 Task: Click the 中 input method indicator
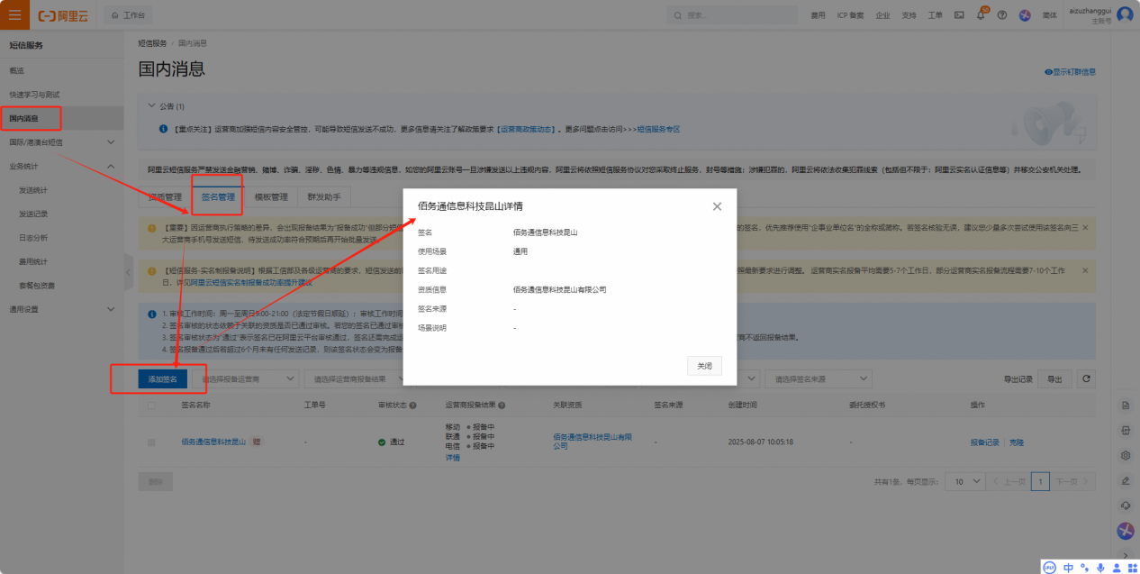1068,567
